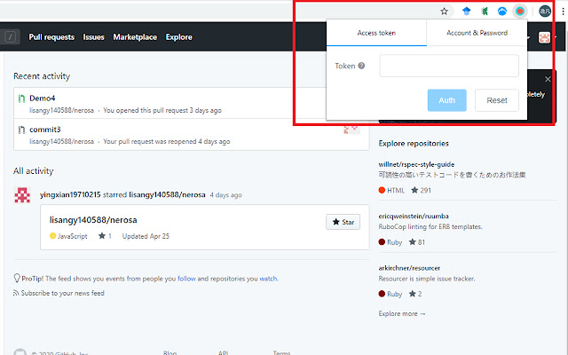Image resolution: width=568 pixels, height=355 pixels.
Task: Click the red circular extension icon
Action: point(520,12)
